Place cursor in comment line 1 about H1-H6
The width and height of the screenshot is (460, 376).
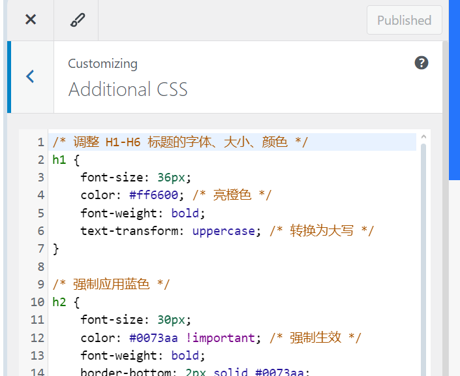[180, 142]
